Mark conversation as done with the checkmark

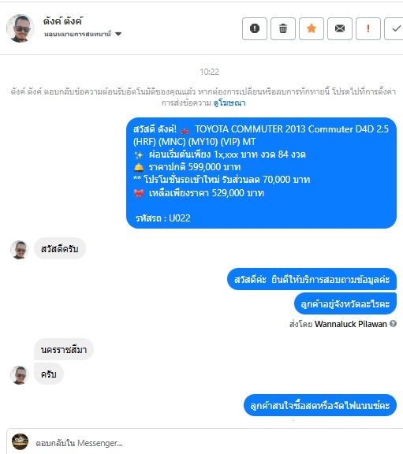point(395,28)
